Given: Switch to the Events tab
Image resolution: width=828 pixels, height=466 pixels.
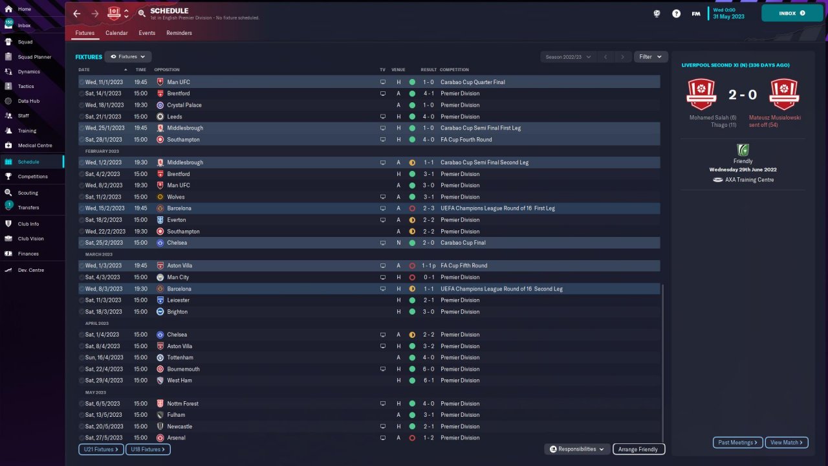Looking at the screenshot, I should 147,33.
